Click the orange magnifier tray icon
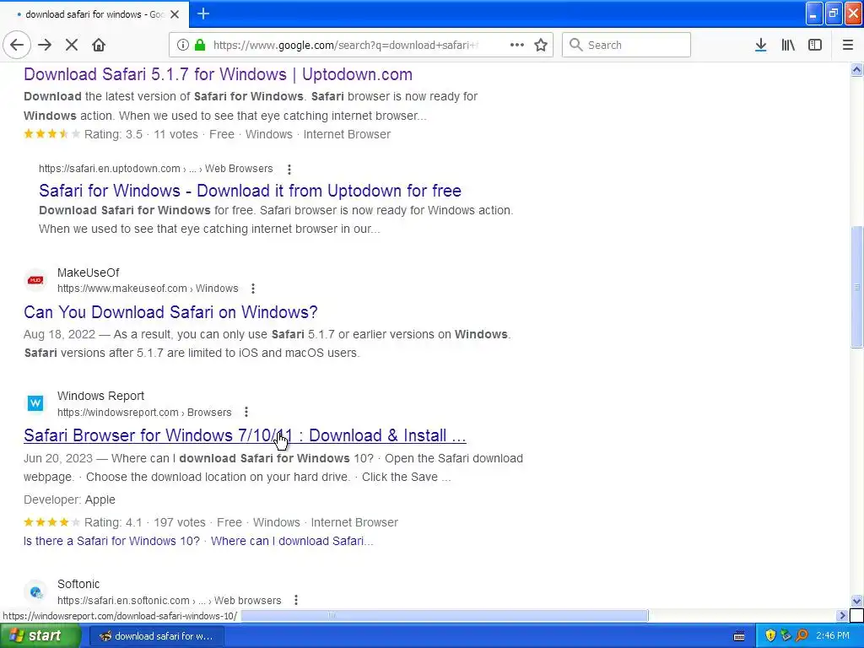This screenshot has height=648, width=864. pos(802,636)
